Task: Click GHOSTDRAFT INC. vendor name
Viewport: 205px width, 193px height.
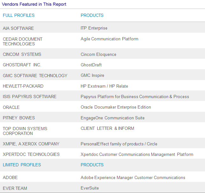Action: 22,65
